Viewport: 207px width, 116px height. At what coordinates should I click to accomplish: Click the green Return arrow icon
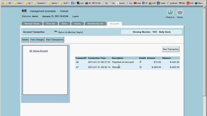[x=56, y=32]
